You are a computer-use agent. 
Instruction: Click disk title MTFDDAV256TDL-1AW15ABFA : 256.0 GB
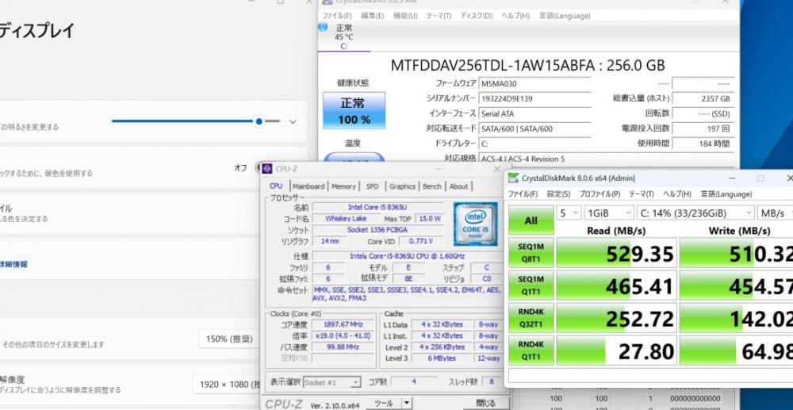click(527, 65)
